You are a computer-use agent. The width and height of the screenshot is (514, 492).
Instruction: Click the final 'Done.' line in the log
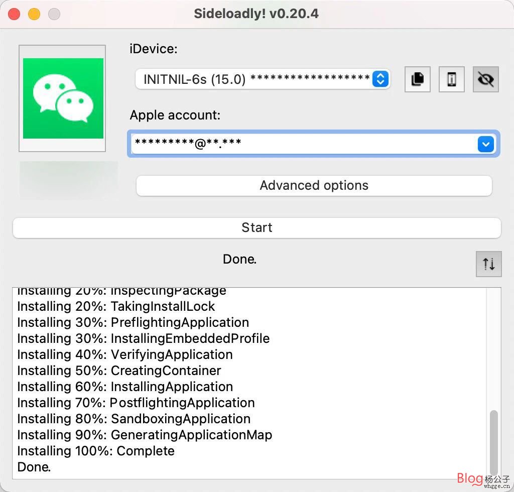(34, 467)
